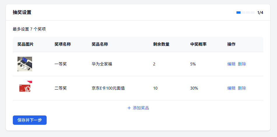Image resolution: width=277 pixels, height=137 pixels.
Task: Select the 二等奖 name cell
Action: 61,88
